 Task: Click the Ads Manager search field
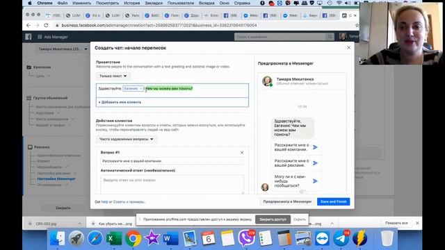click(280, 37)
